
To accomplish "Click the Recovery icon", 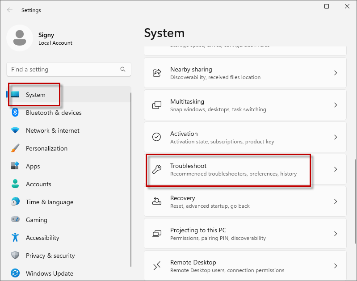I will tap(157, 201).
